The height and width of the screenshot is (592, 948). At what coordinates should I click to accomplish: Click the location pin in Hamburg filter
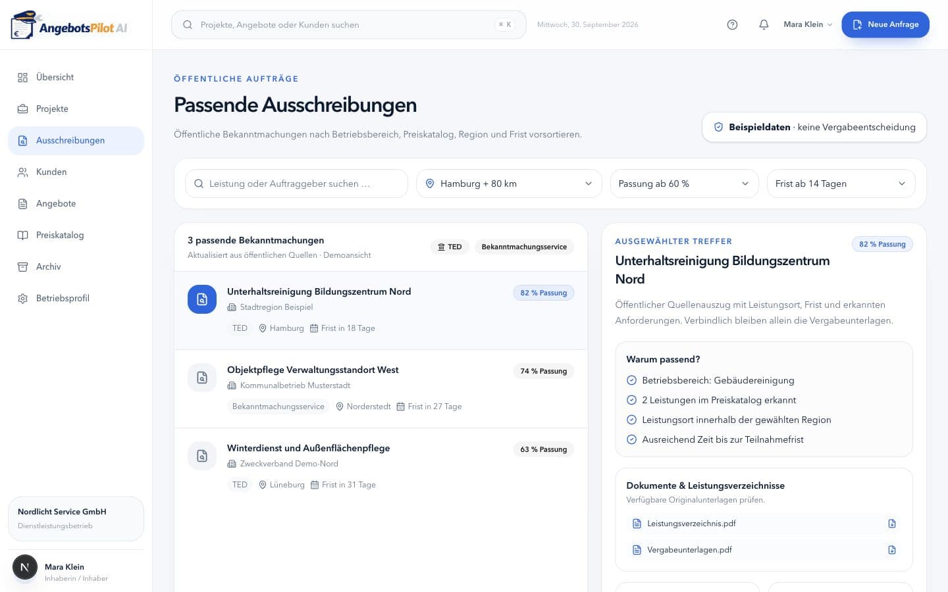(x=430, y=184)
